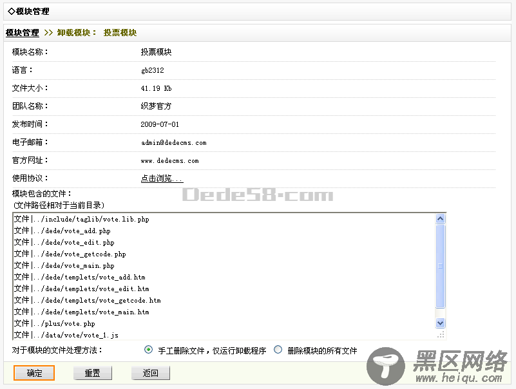
Task: Click the textarea resize grip corner
Action: coord(441,335)
